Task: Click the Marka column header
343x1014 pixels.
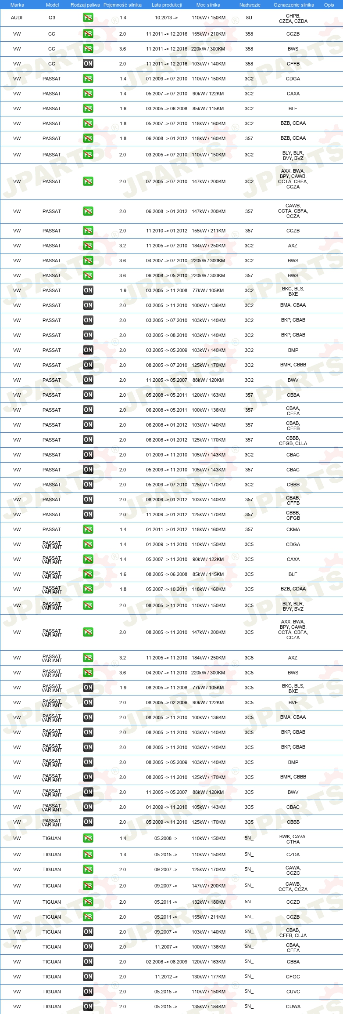Action: click(x=17, y=5)
